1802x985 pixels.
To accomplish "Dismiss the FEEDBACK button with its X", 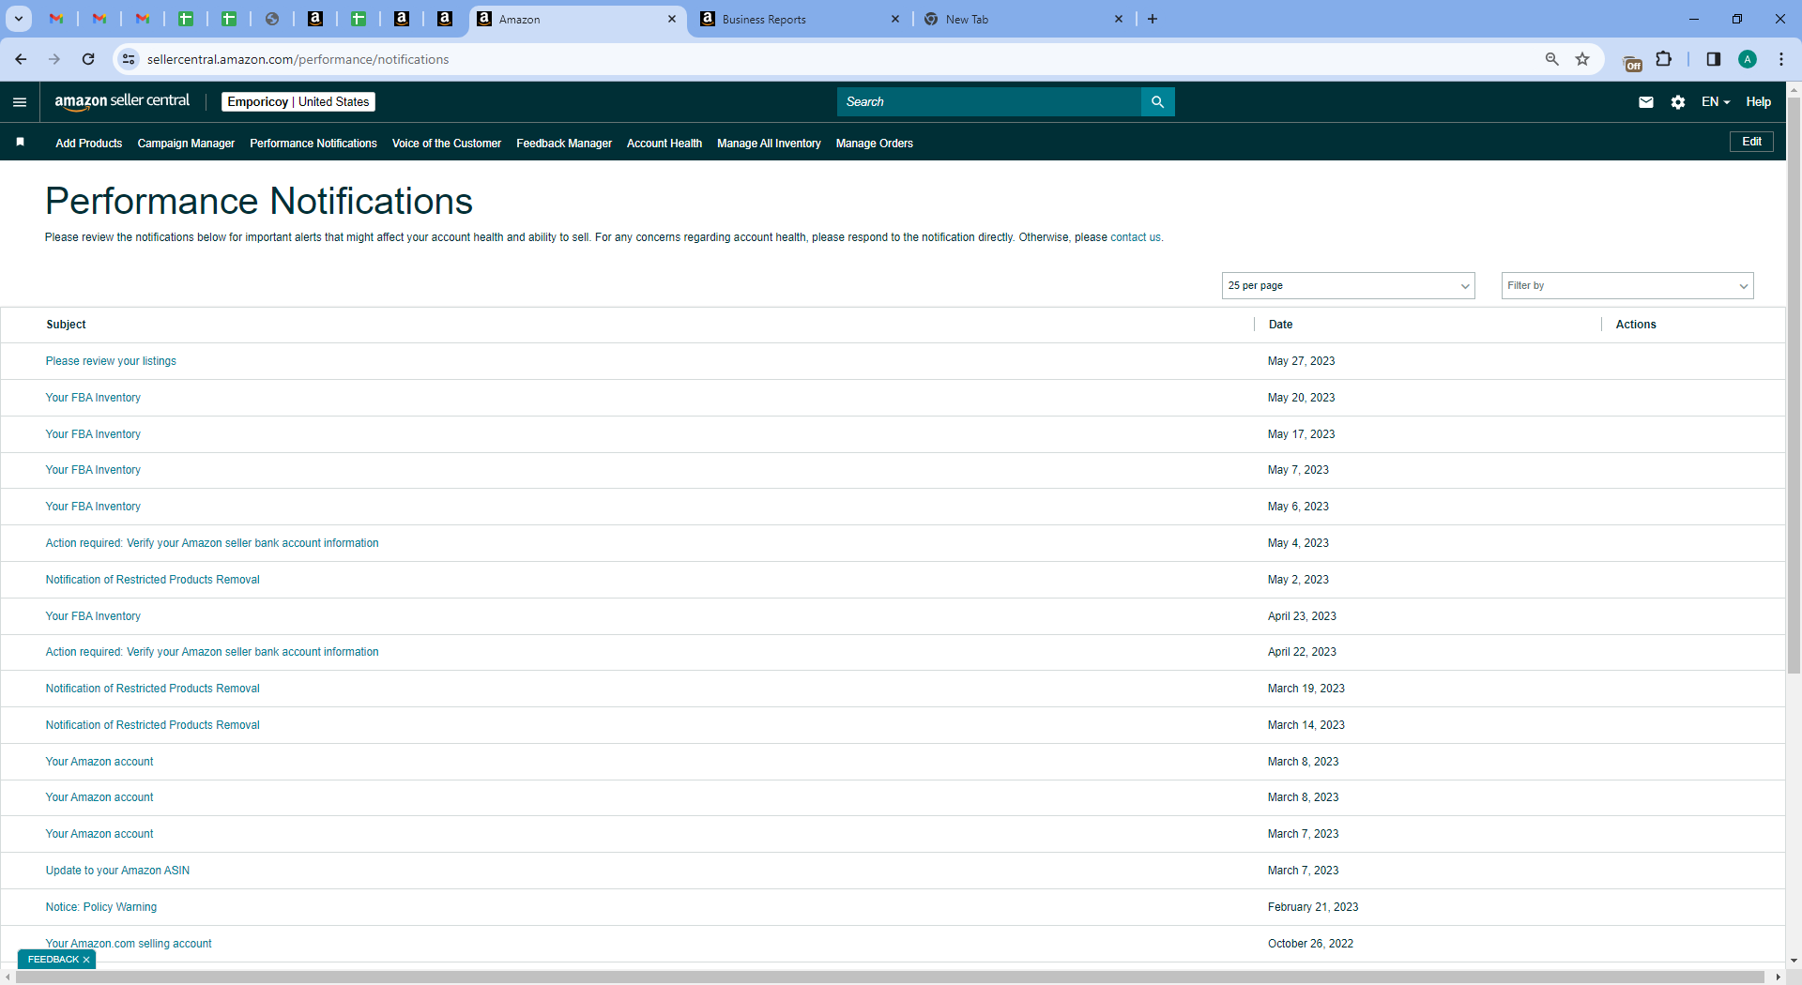I will 86,960.
